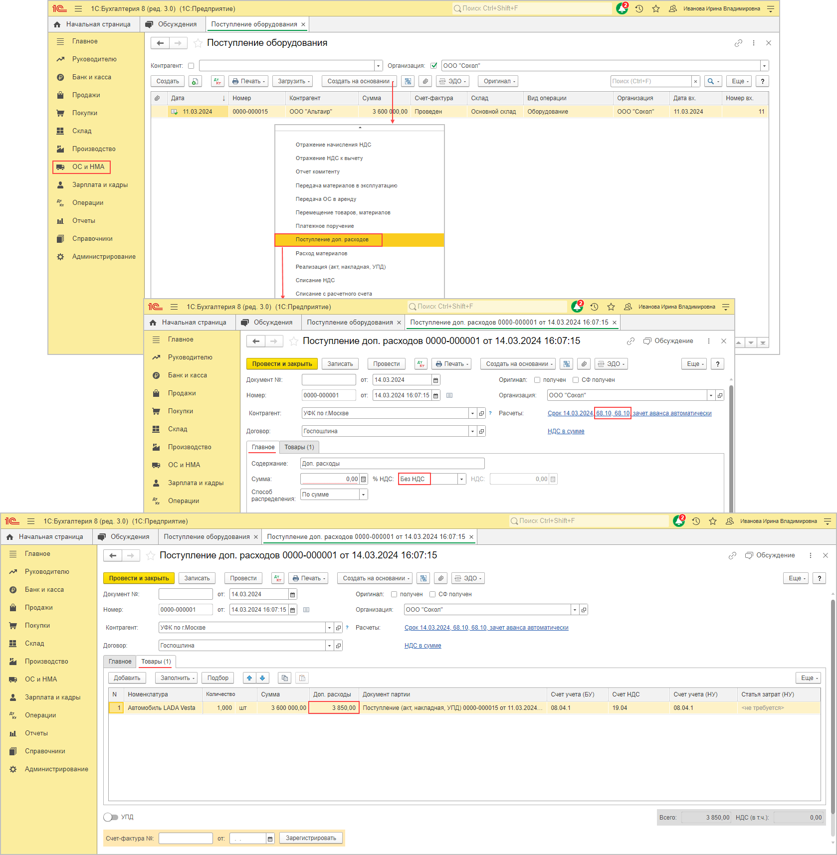Click 'Провести и закрыть' in middle window
This screenshot has height=855, width=837.
(x=282, y=364)
